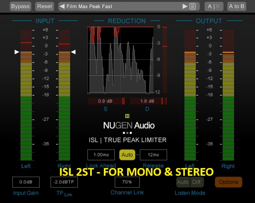Go to next preset with right arrow
255x203 pixels.
point(185,6)
